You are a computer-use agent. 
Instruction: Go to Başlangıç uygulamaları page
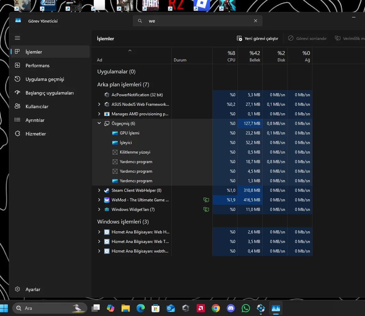tap(50, 93)
